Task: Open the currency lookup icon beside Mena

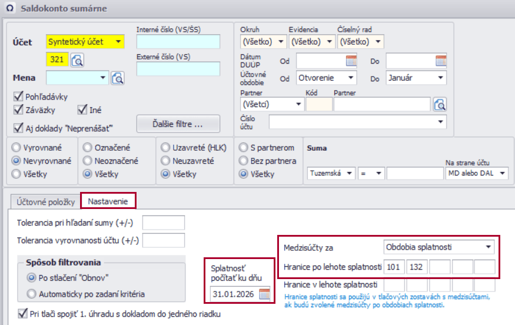Action: pyautogui.click(x=118, y=78)
